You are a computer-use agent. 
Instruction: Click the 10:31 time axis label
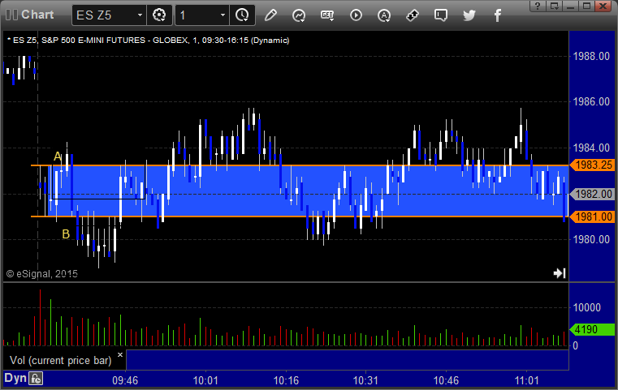[x=365, y=380]
